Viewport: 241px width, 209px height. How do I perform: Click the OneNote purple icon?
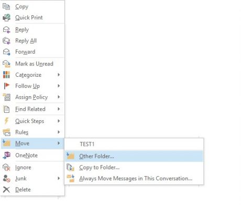7,155
